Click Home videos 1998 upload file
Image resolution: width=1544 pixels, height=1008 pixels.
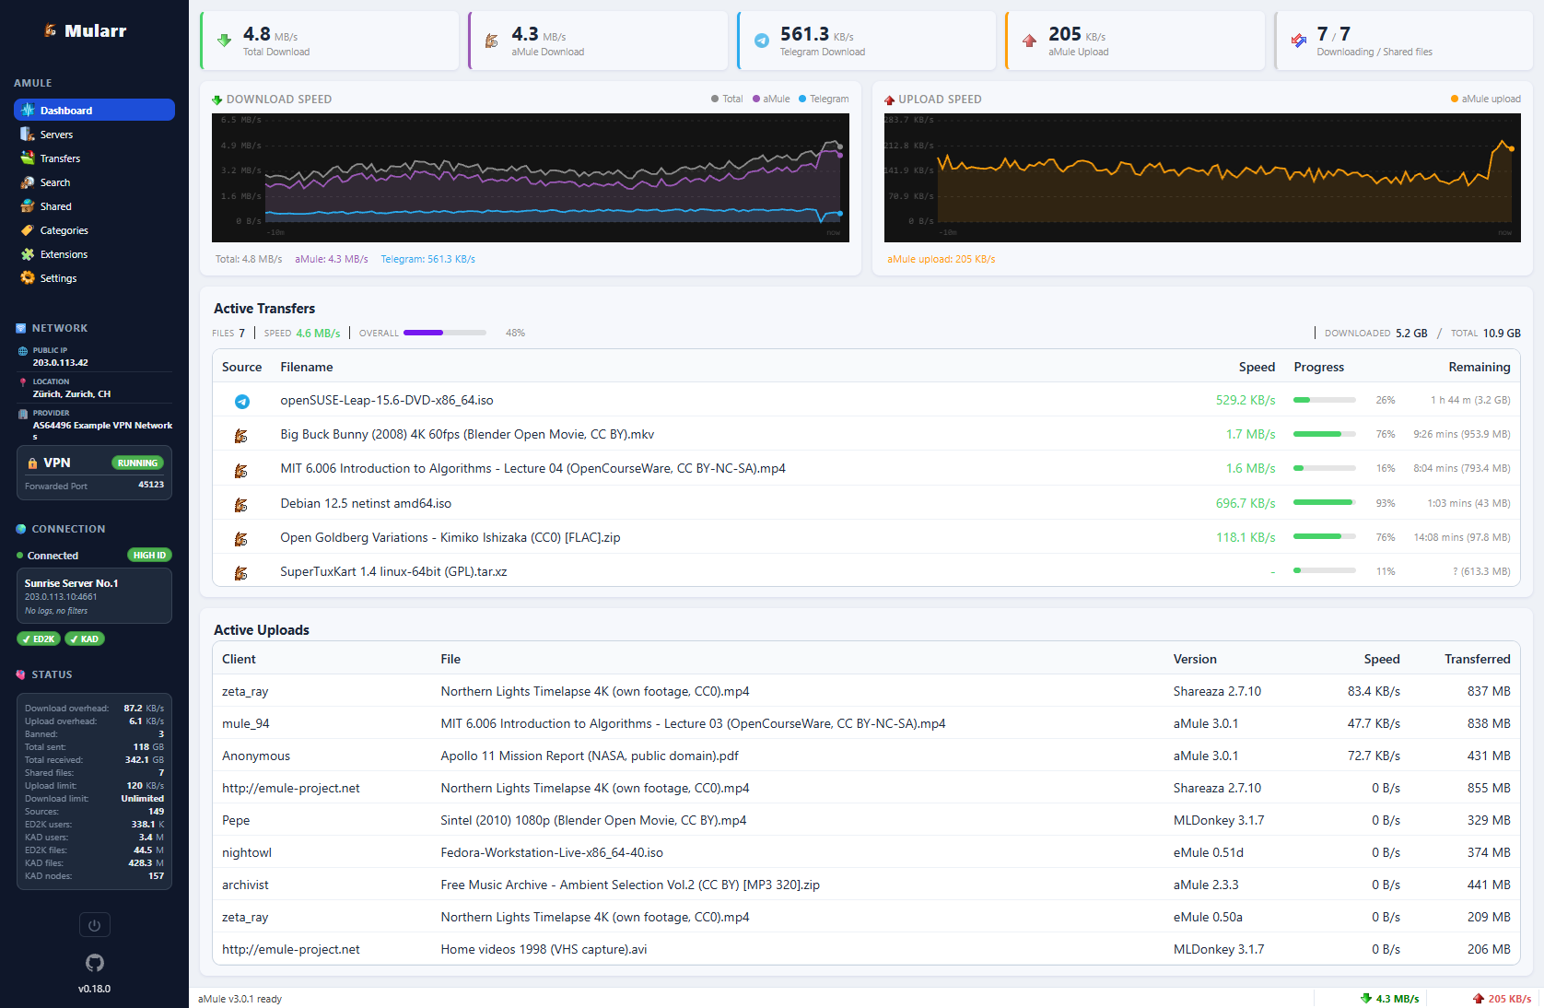[x=544, y=949]
